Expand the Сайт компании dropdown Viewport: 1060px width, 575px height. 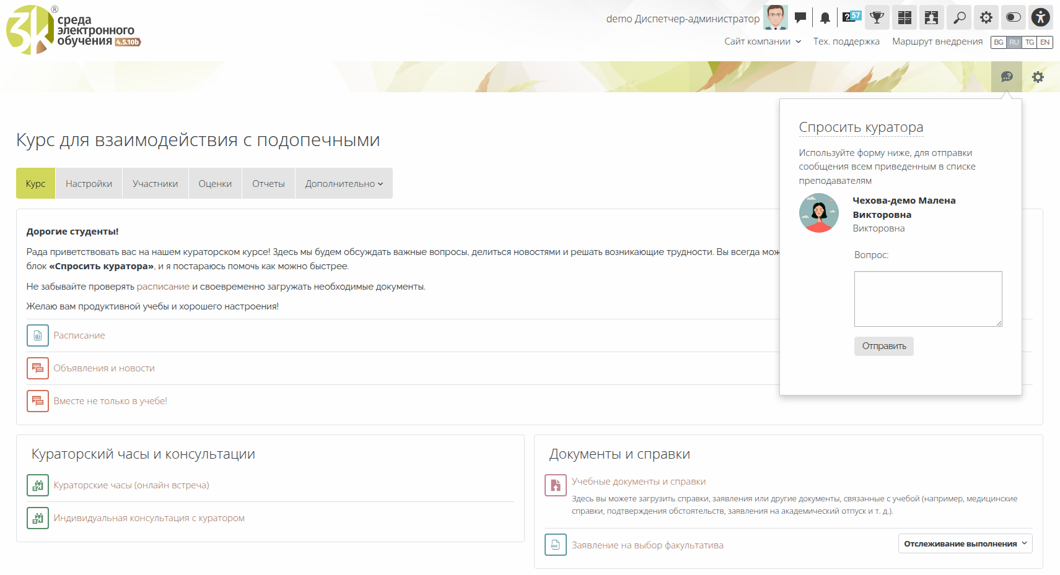763,41
